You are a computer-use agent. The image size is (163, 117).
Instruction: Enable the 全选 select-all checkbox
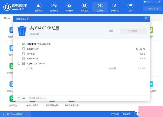click(19, 98)
